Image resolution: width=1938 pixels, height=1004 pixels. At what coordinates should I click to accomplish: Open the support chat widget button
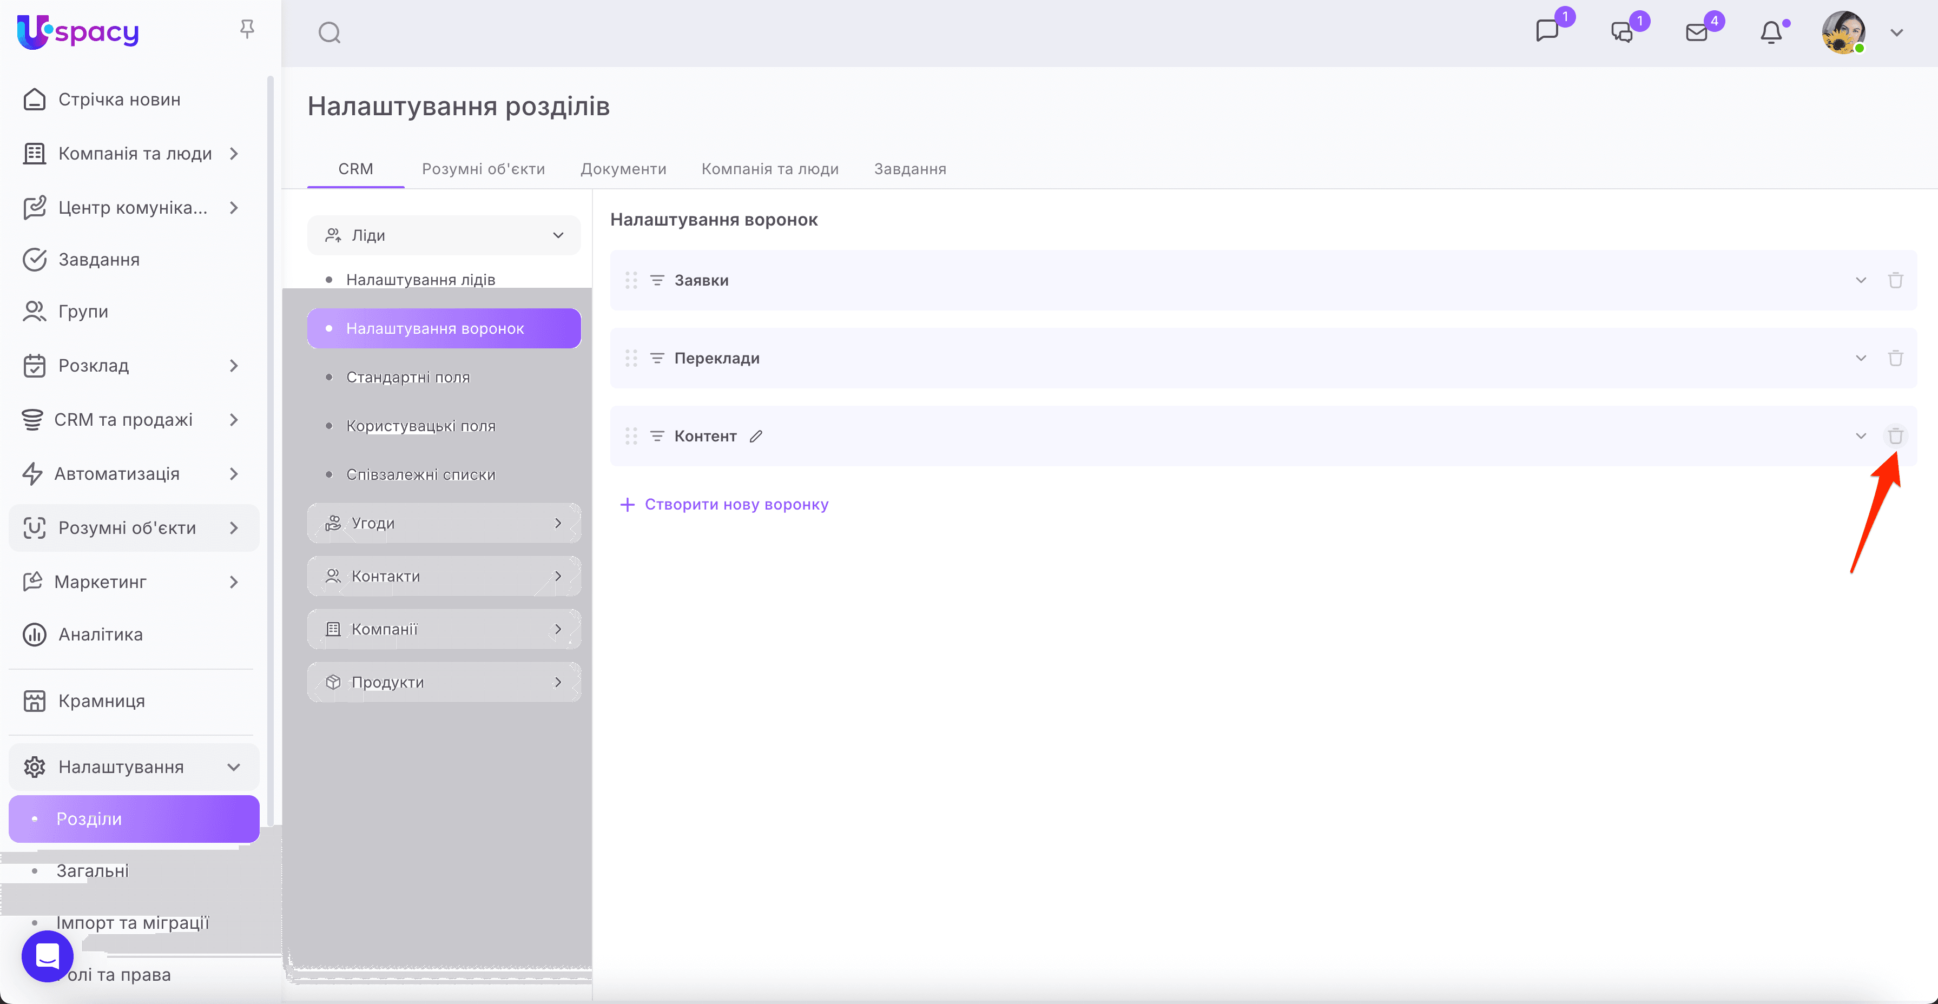48,956
